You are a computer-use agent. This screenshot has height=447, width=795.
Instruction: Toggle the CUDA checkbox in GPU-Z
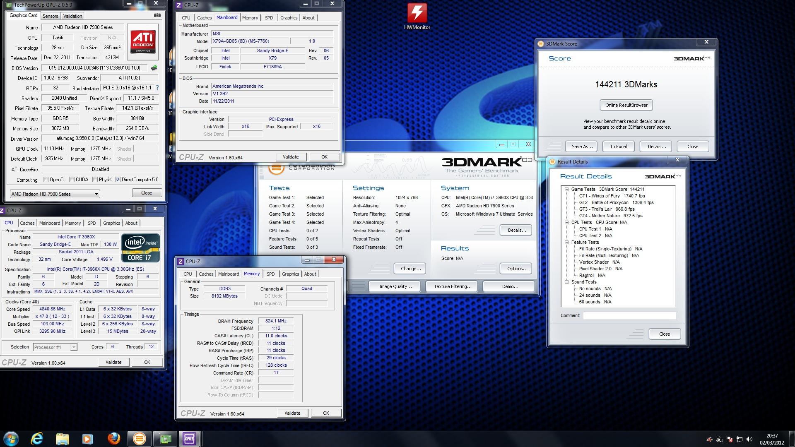tap(72, 180)
